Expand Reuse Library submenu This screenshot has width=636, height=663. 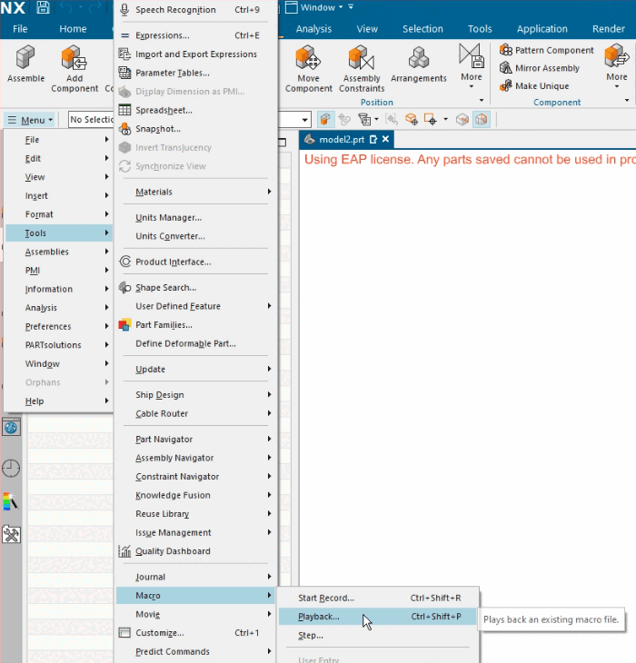[195, 514]
